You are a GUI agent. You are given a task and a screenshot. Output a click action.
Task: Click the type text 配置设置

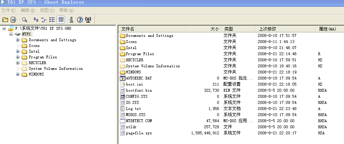tap(232, 84)
